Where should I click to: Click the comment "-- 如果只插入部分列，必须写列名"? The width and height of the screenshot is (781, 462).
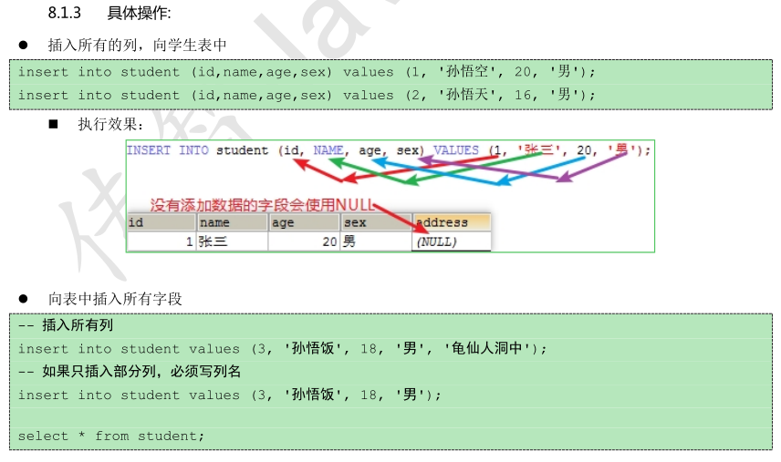pos(130,372)
